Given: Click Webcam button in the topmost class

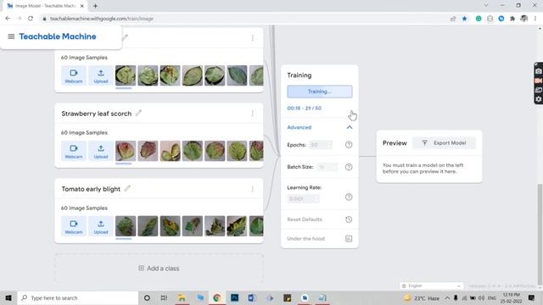Looking at the screenshot, I should click(74, 75).
